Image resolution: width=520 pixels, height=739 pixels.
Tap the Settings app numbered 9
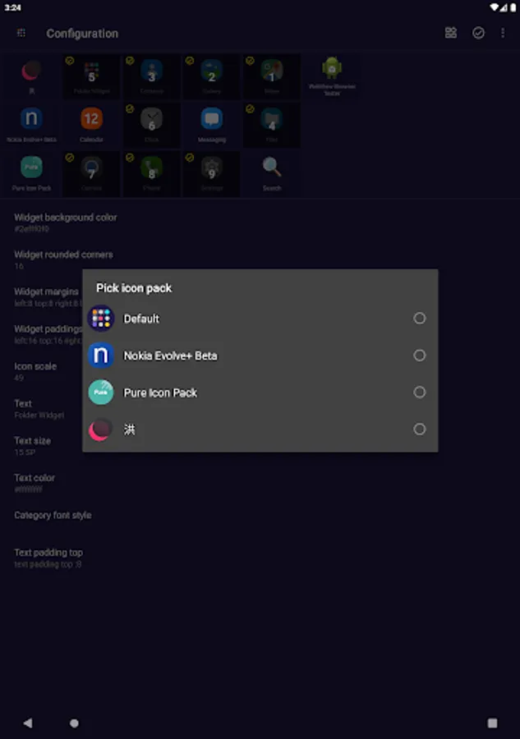pos(212,173)
